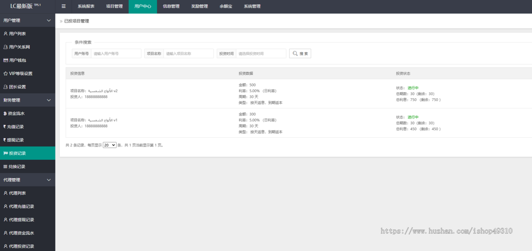Click the 投资信息 column header
This screenshot has width=532, height=251.
78,73
